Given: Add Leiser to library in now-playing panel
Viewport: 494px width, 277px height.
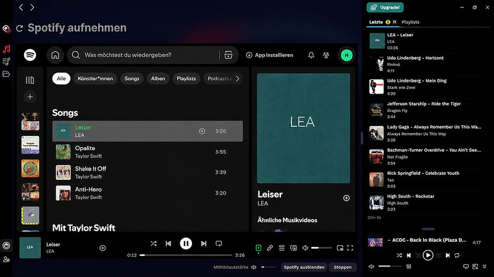Looking at the screenshot, I should tap(346, 198).
